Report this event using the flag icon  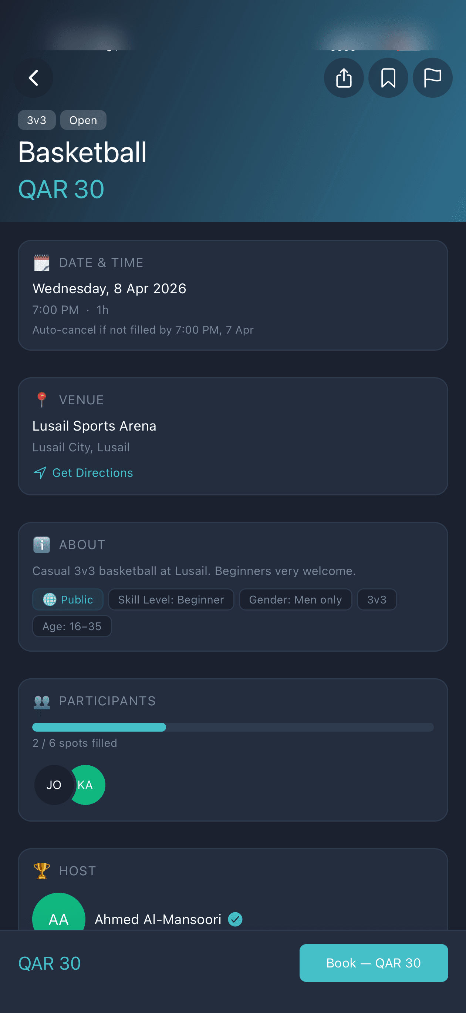pos(432,78)
